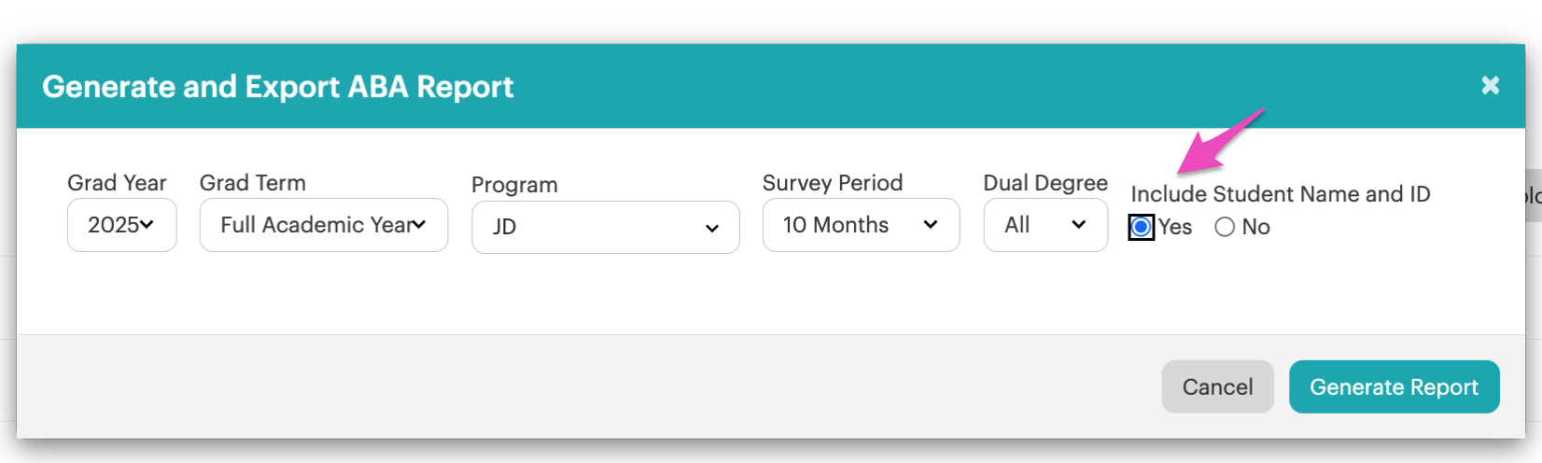Click the chevron arrow in Program field
The height and width of the screenshot is (463, 1542).
point(711,229)
